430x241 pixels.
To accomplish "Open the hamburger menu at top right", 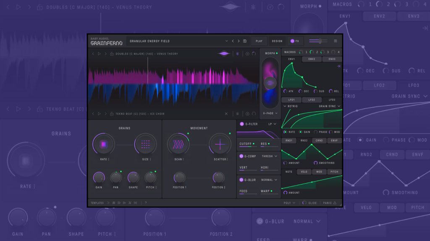I will tap(335, 41).
